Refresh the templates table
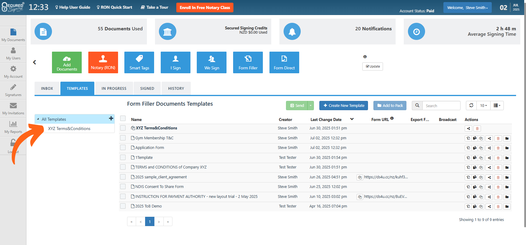Screen dimensions: 526x245 point(471,105)
